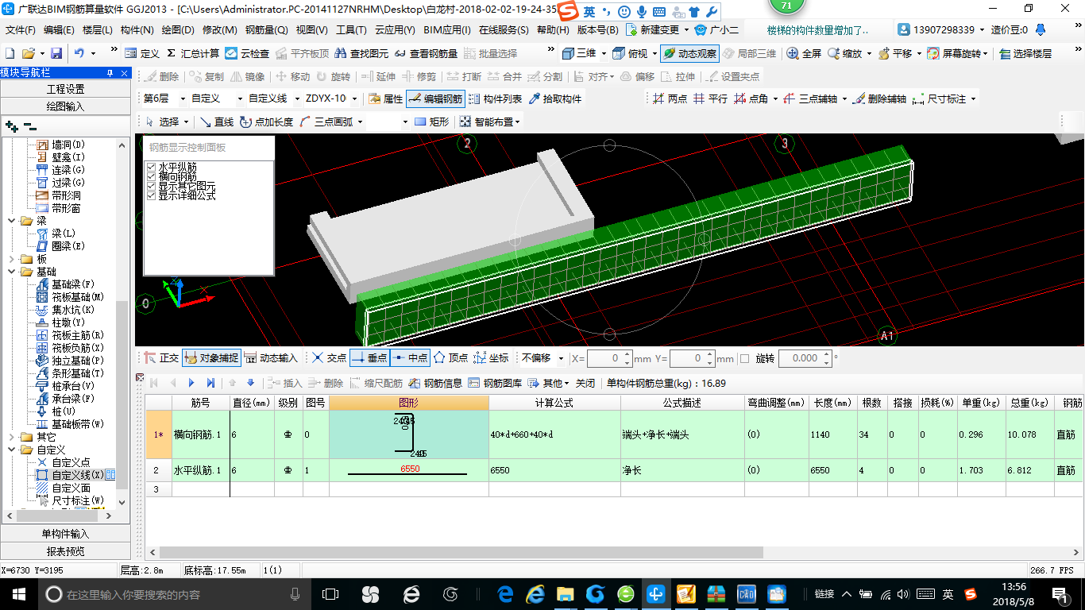
Task: Select 矩形 rectangle drawing tool
Action: point(432,122)
